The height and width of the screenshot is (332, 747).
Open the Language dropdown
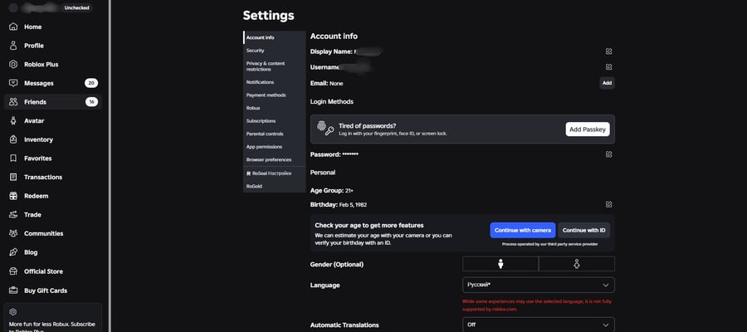click(x=539, y=285)
